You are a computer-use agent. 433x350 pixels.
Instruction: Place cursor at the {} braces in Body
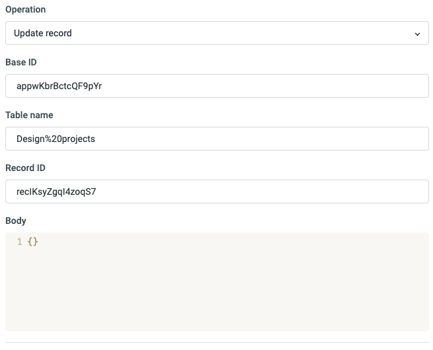click(33, 242)
